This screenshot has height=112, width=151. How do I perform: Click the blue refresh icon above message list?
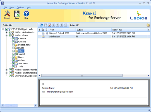(42, 25)
